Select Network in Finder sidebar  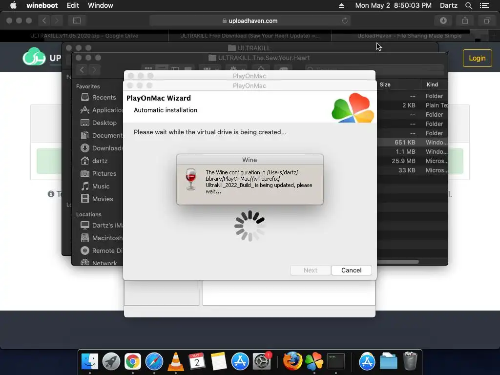[99, 263]
